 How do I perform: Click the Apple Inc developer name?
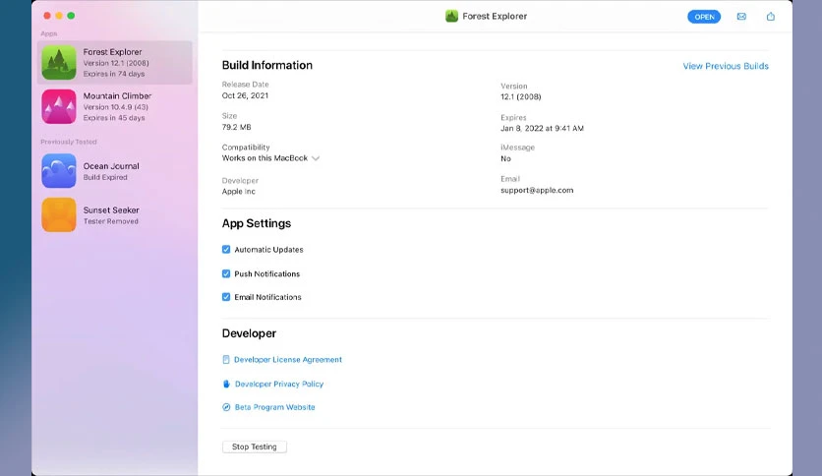pos(239,192)
